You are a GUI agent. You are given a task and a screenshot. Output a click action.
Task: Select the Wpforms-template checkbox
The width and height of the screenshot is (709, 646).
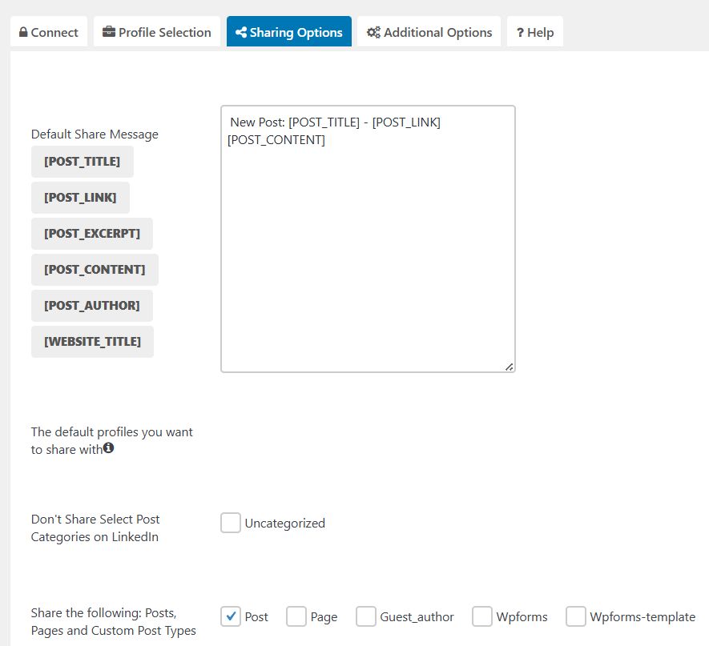click(576, 616)
